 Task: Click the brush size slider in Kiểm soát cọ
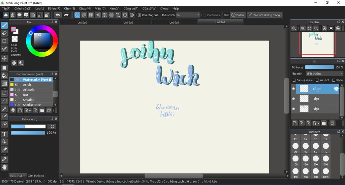(x=28, y=126)
